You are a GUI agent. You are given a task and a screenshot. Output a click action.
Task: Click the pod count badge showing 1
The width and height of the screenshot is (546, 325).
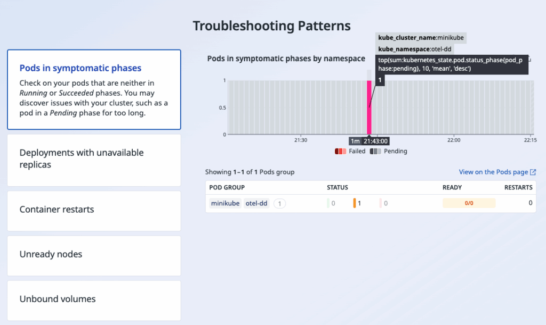pyautogui.click(x=279, y=203)
